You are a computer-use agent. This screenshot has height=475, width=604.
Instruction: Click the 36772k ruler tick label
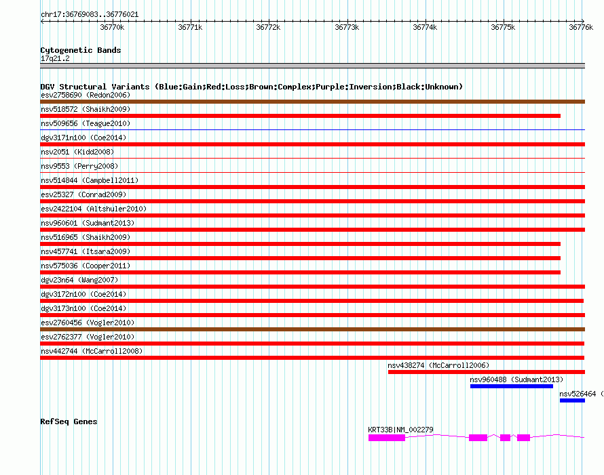(x=268, y=27)
